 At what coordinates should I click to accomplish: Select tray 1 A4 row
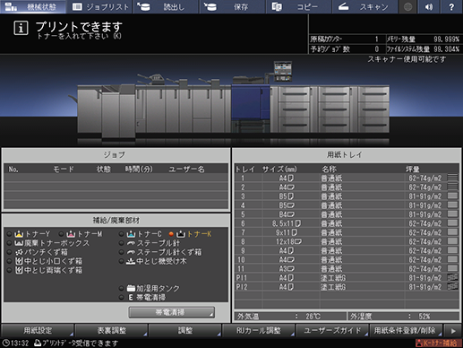point(347,178)
